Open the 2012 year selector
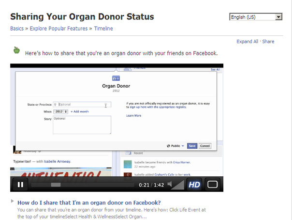 click(61, 111)
